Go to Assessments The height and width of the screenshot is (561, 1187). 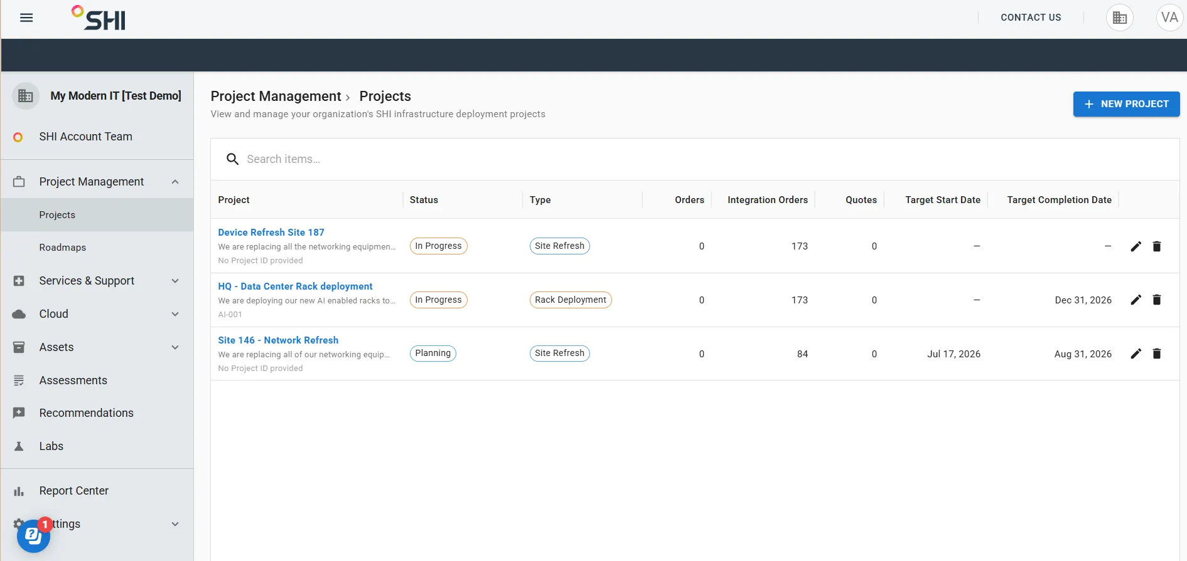click(x=97, y=380)
